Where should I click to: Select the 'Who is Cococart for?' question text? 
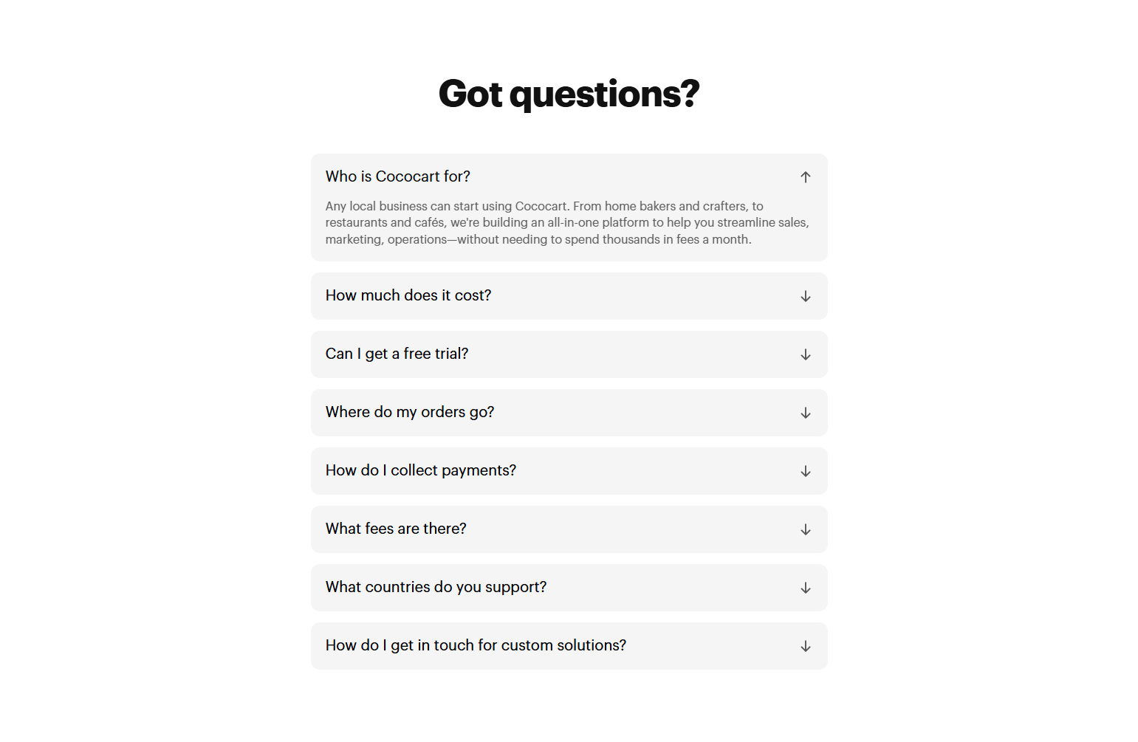pos(397,176)
